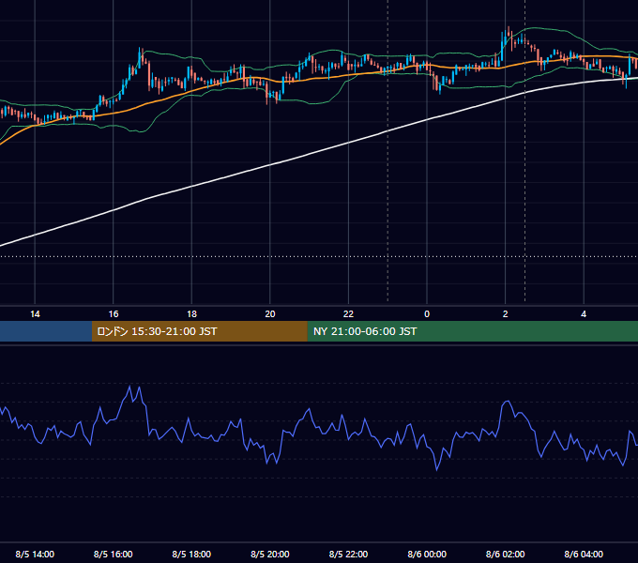Screen dimensions: 638x563
Task: Click the 8/5 14:00 date label
Action: [x=35, y=554]
